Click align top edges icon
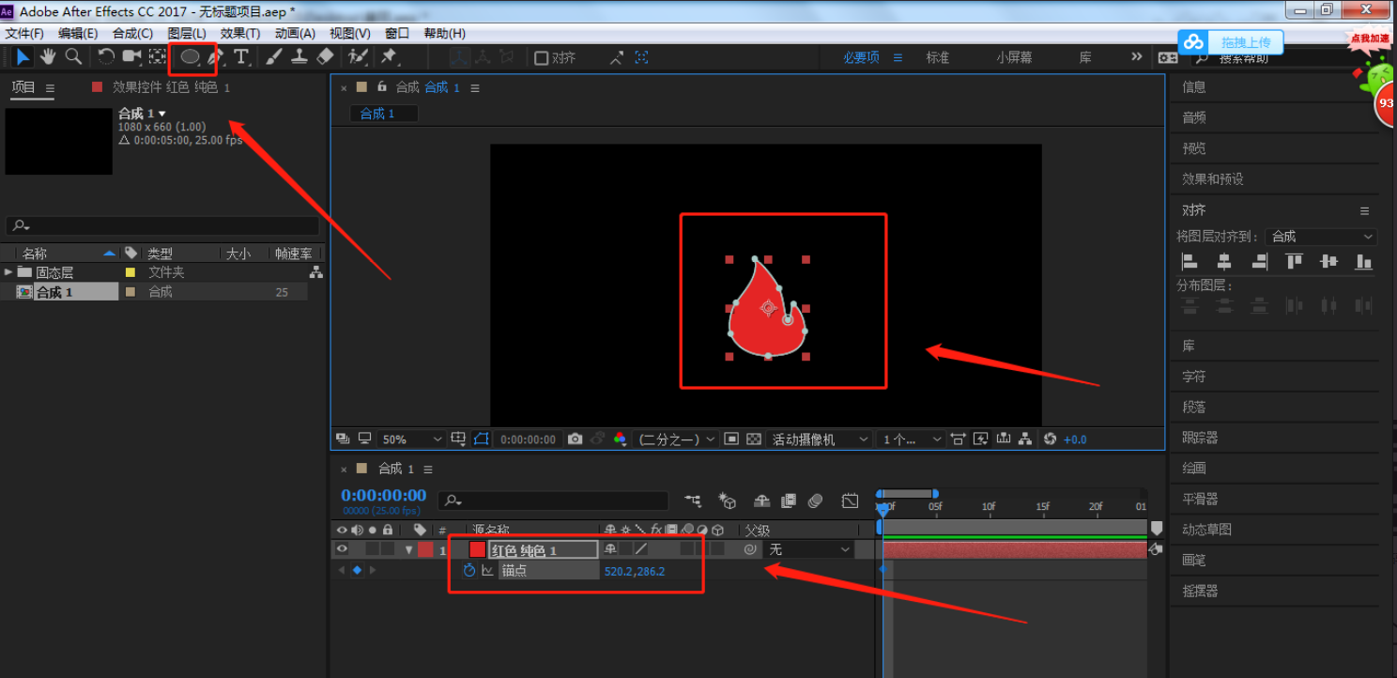 (1294, 262)
